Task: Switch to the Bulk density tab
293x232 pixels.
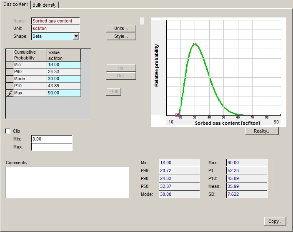Action: tap(45, 5)
